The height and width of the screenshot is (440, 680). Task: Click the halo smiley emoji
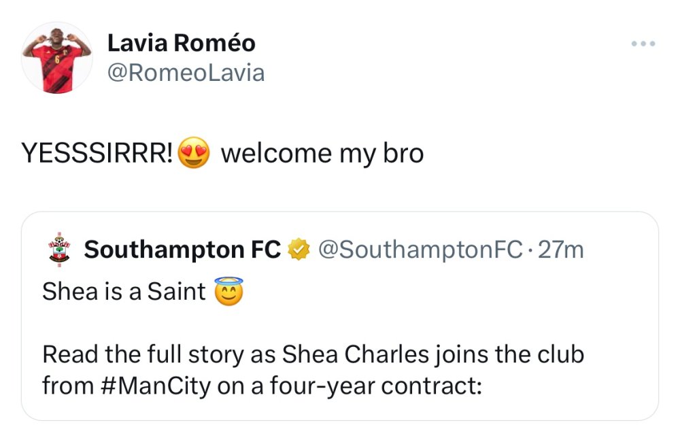pyautogui.click(x=228, y=292)
